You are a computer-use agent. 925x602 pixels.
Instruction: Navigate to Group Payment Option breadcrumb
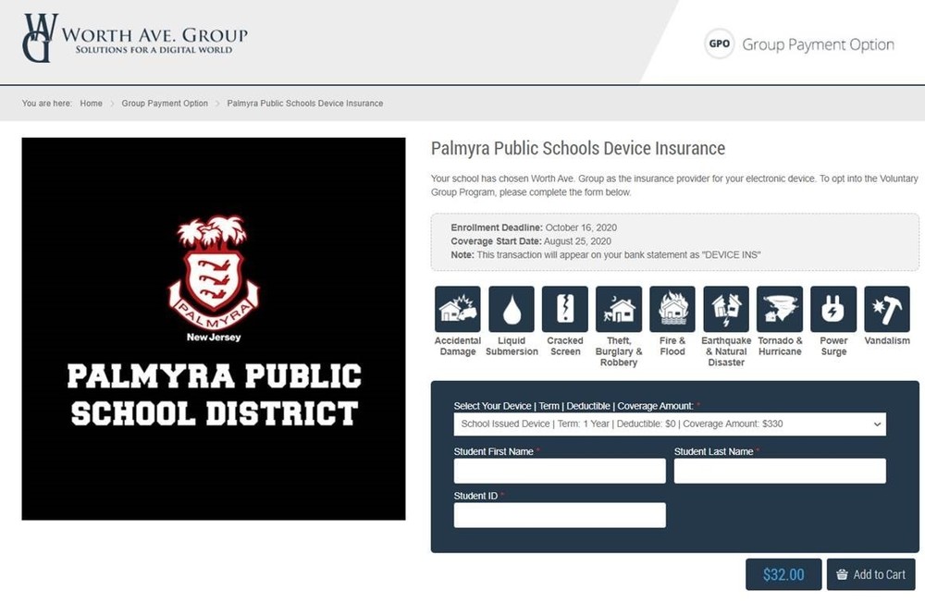tap(165, 104)
